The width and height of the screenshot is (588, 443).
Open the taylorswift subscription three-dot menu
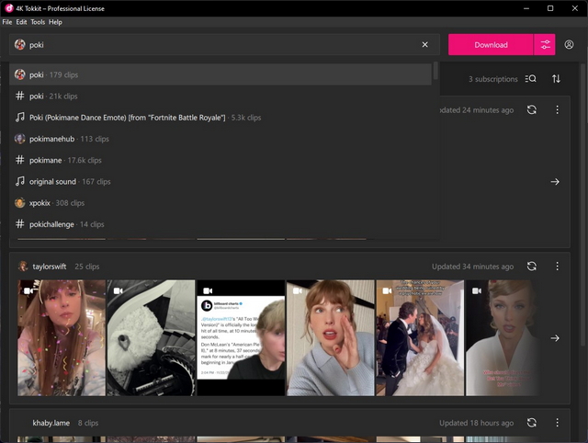[x=558, y=267]
